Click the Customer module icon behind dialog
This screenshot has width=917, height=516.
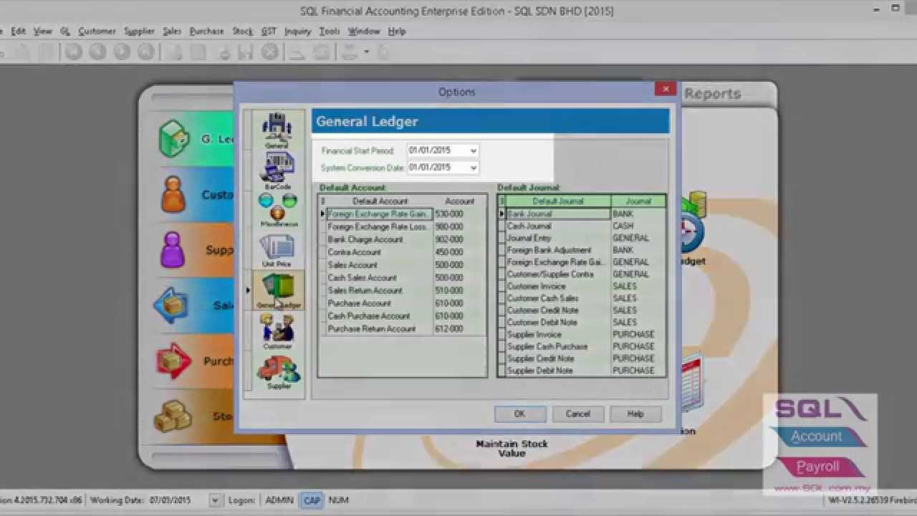pos(173,194)
